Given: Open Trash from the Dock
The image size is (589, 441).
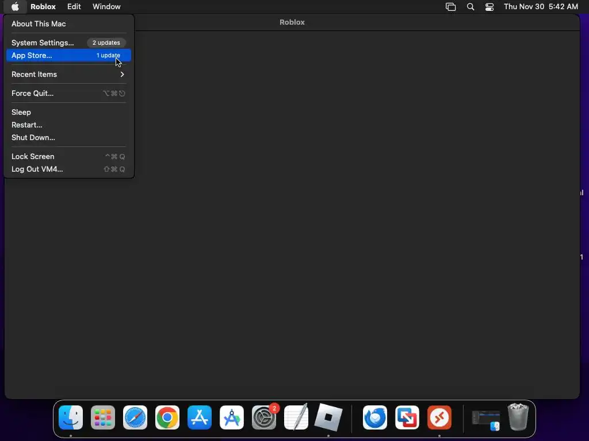Looking at the screenshot, I should click(x=518, y=417).
